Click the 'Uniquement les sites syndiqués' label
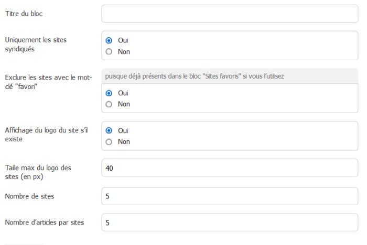 (x=36, y=44)
